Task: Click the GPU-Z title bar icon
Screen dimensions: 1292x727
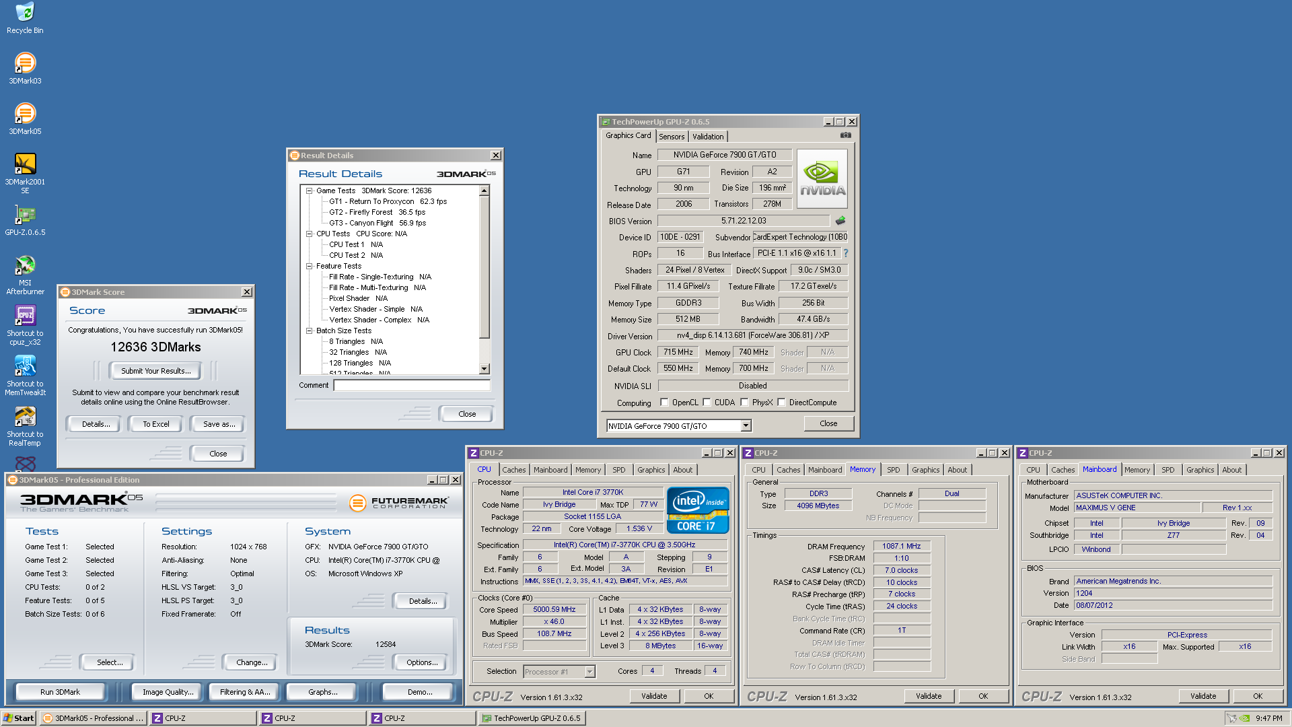Action: tap(606, 122)
